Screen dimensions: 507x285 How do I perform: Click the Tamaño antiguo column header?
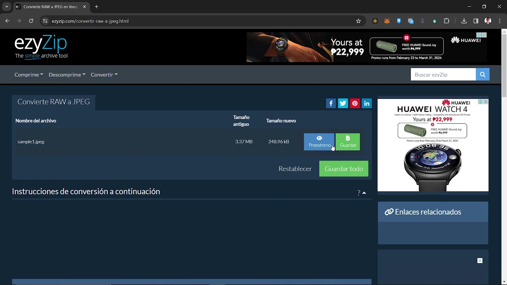click(x=241, y=121)
